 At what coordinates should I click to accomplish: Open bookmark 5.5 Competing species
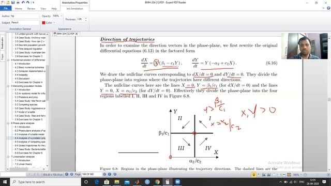[26, 104]
